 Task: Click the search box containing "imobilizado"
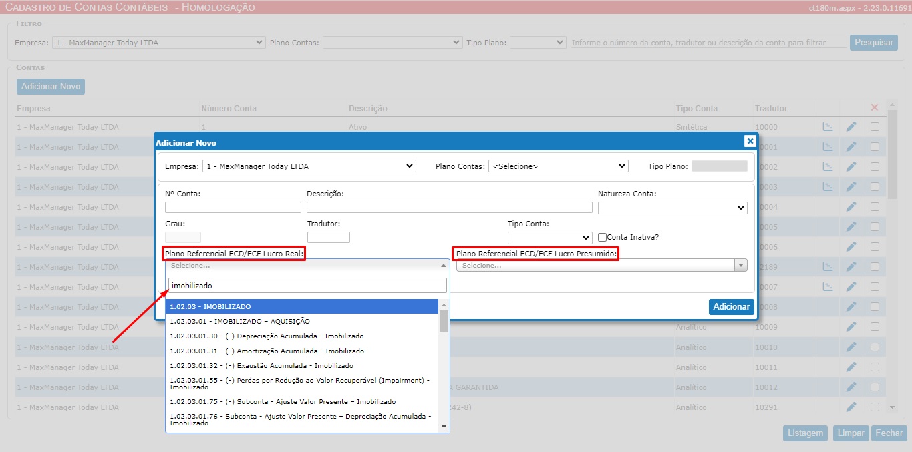coord(307,286)
